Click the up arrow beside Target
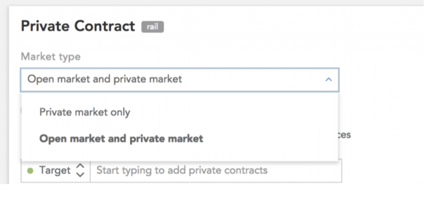The width and height of the screenshot is (424, 205). [80, 166]
